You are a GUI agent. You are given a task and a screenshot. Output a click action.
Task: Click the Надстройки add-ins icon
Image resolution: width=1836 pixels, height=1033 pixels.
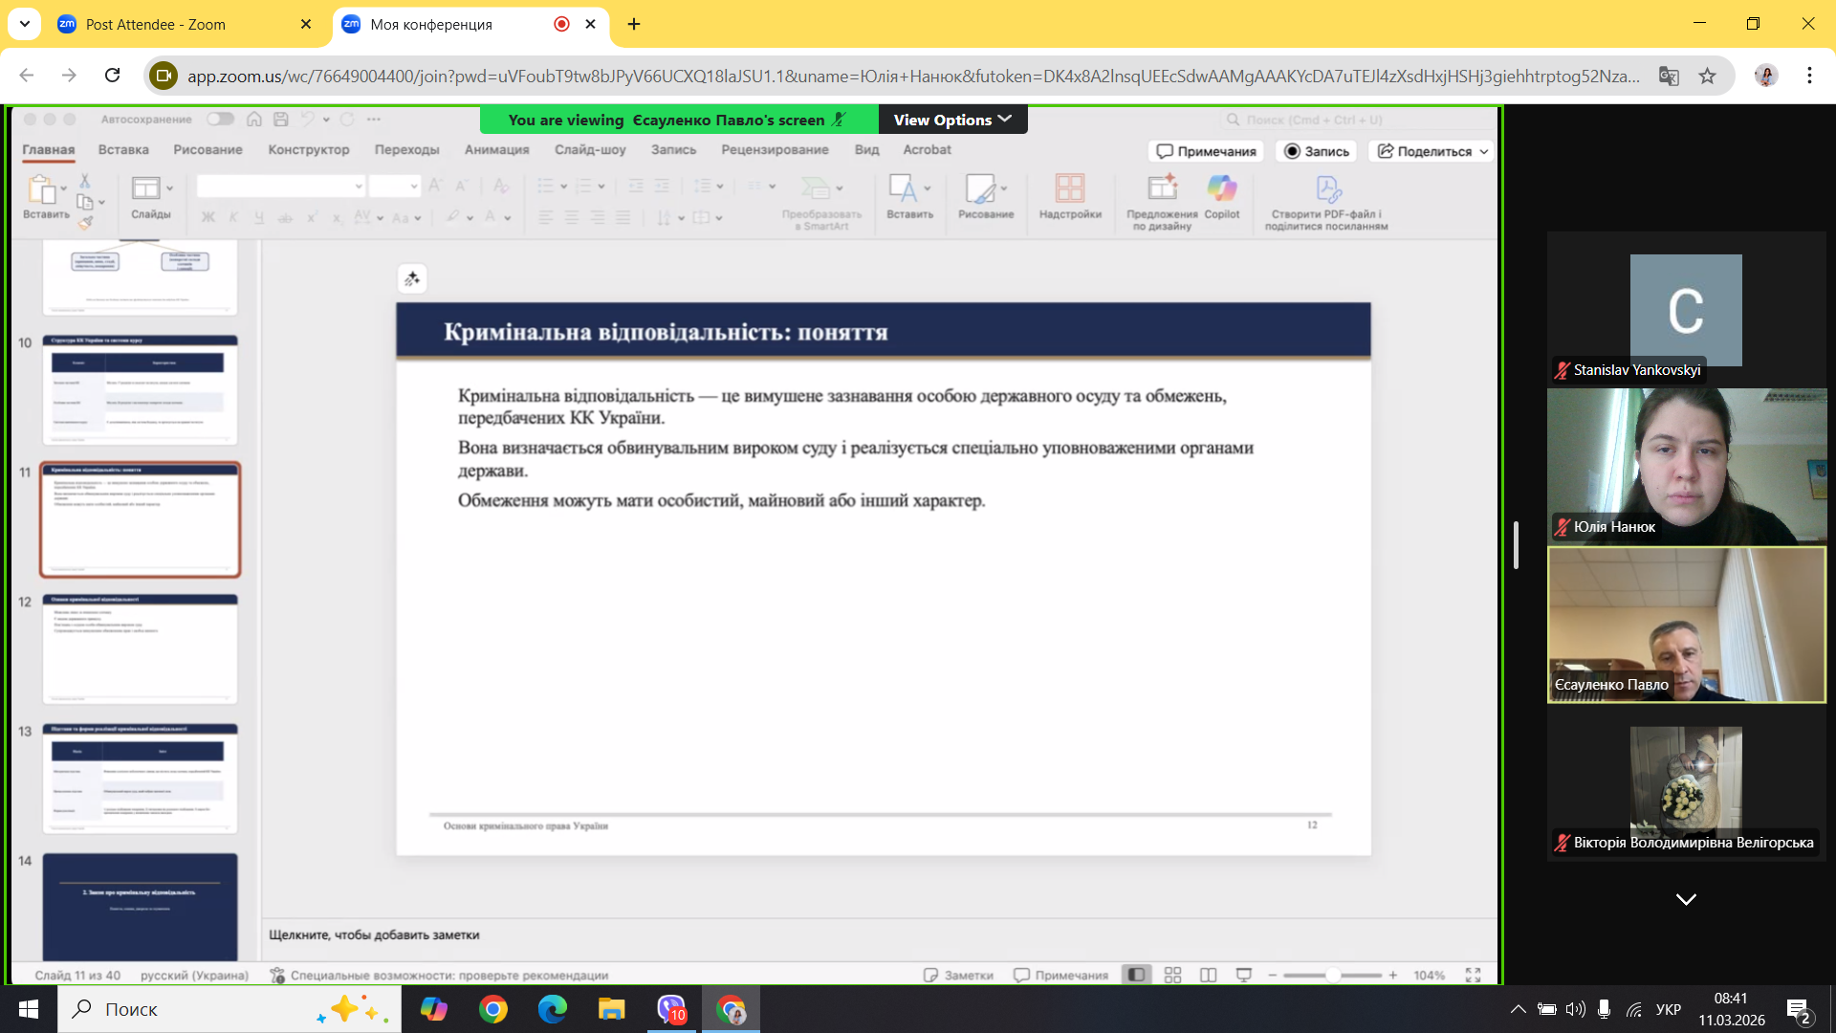coord(1070,189)
